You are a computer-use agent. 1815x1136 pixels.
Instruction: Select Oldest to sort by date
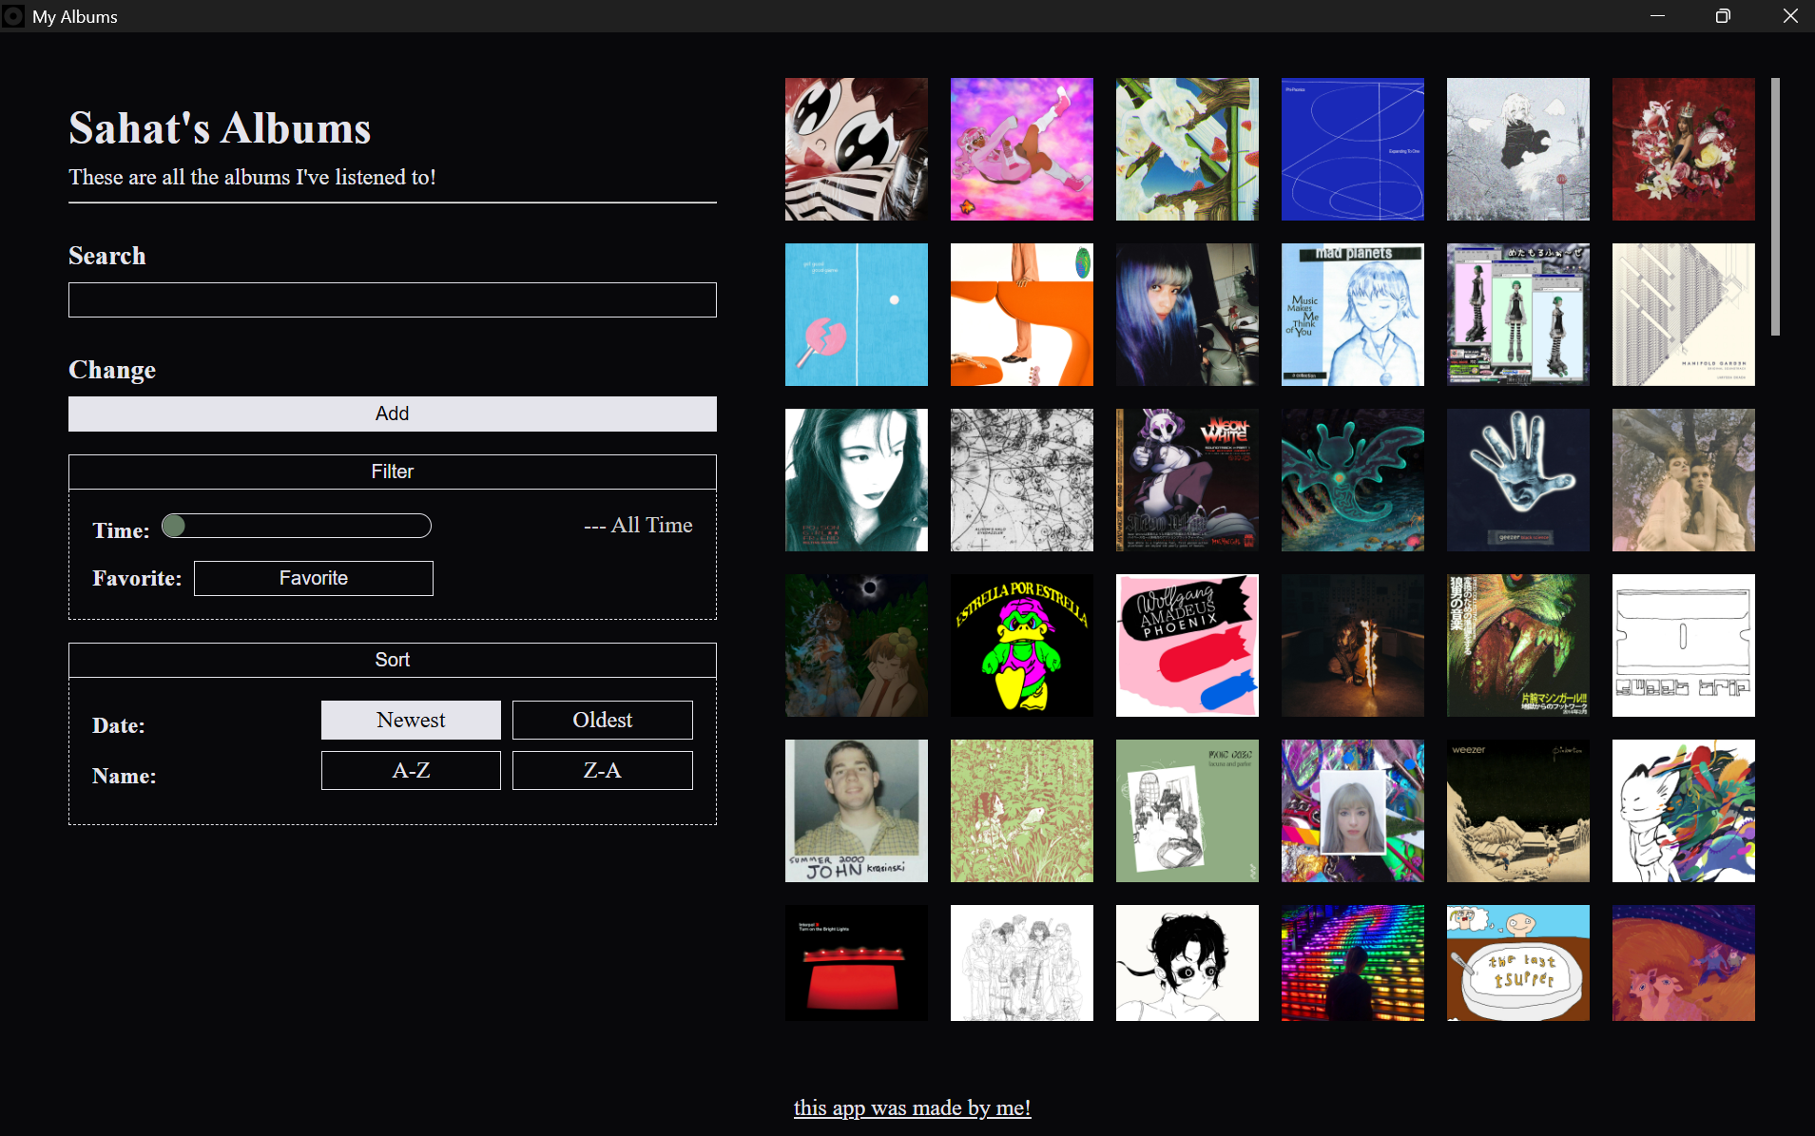[602, 720]
